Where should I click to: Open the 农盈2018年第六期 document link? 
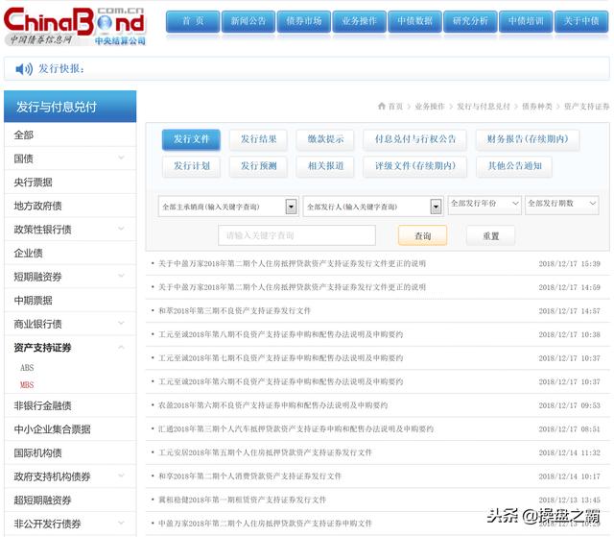[272, 405]
